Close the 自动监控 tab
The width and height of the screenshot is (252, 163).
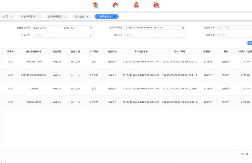(x=88, y=17)
